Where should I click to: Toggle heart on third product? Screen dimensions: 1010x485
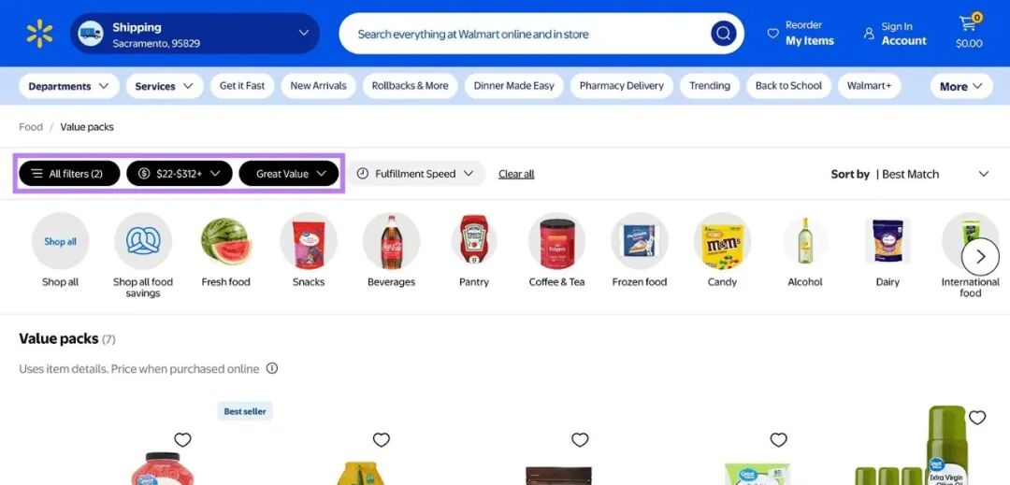click(x=580, y=440)
